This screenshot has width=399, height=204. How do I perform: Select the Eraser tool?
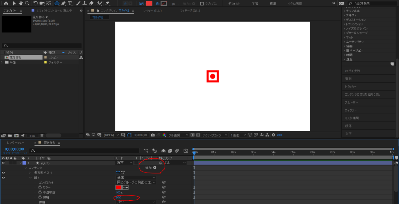tap(92, 3)
